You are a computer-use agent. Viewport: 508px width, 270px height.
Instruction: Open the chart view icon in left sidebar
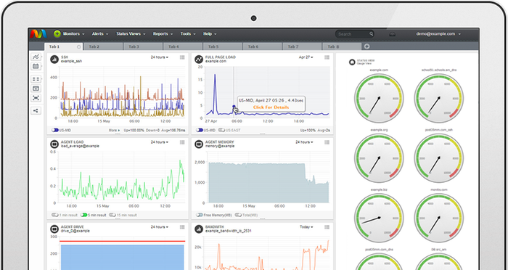pos(36,57)
